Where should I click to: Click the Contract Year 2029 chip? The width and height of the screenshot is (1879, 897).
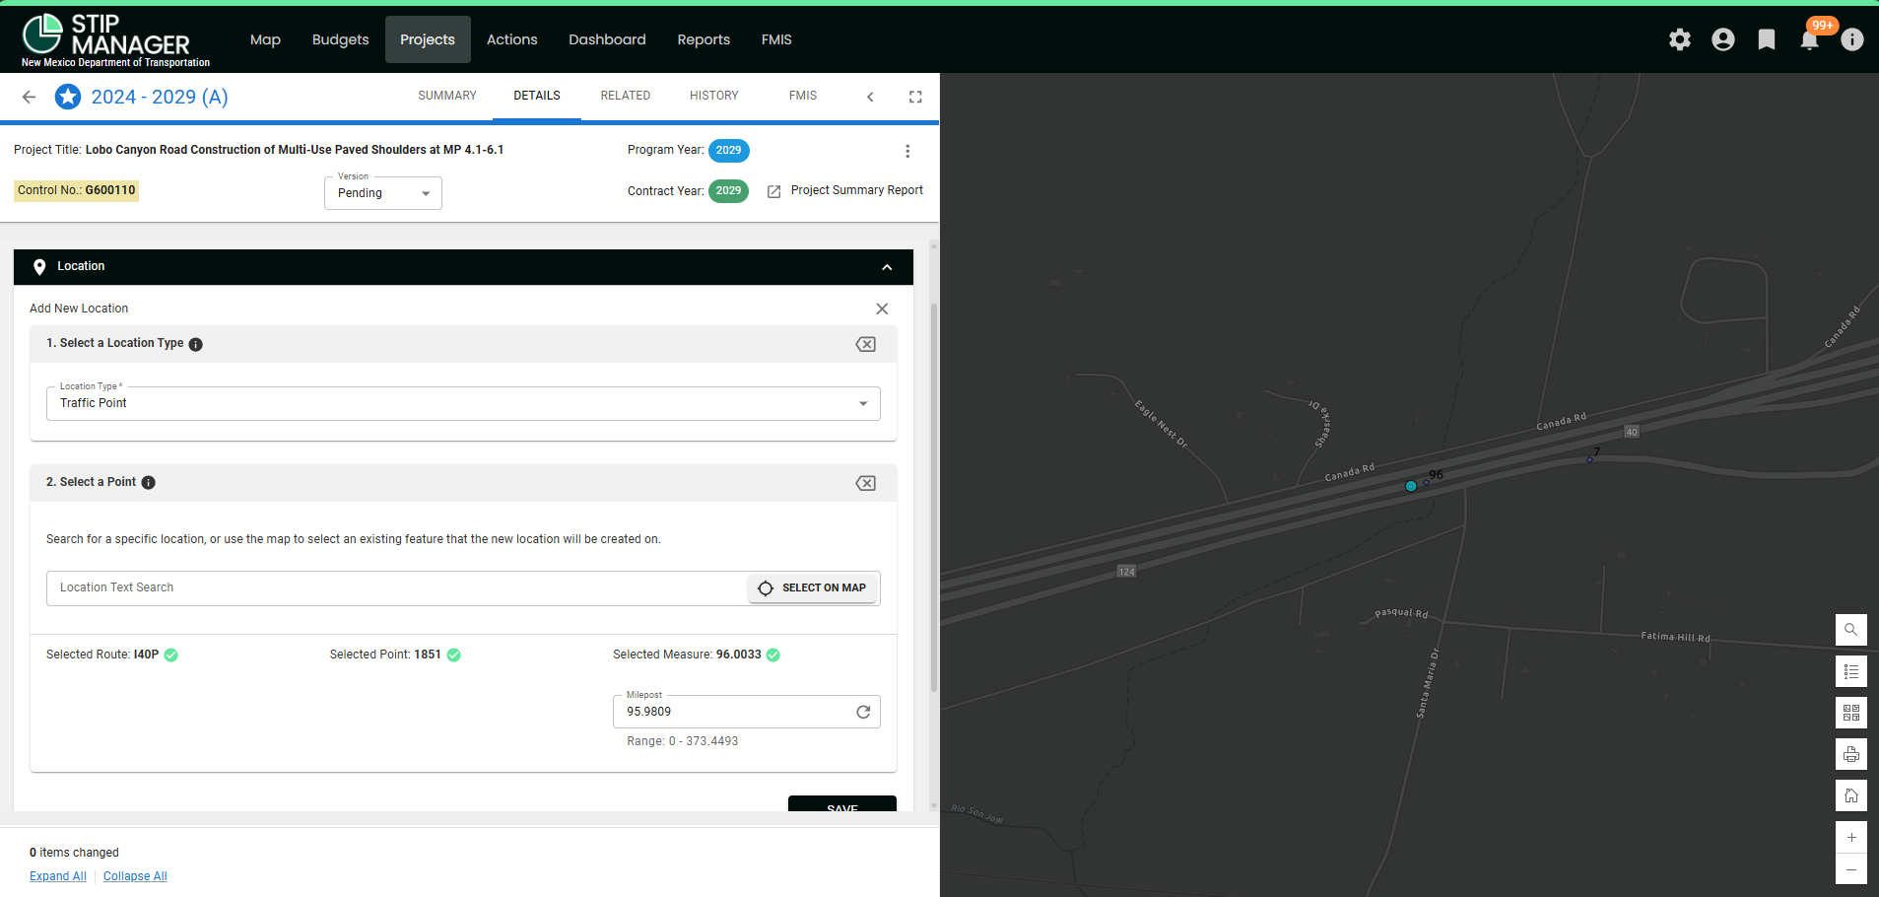click(x=729, y=191)
